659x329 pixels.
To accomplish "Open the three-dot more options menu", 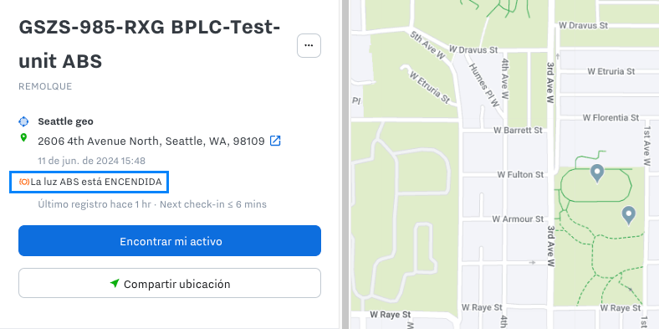I will coord(309,45).
